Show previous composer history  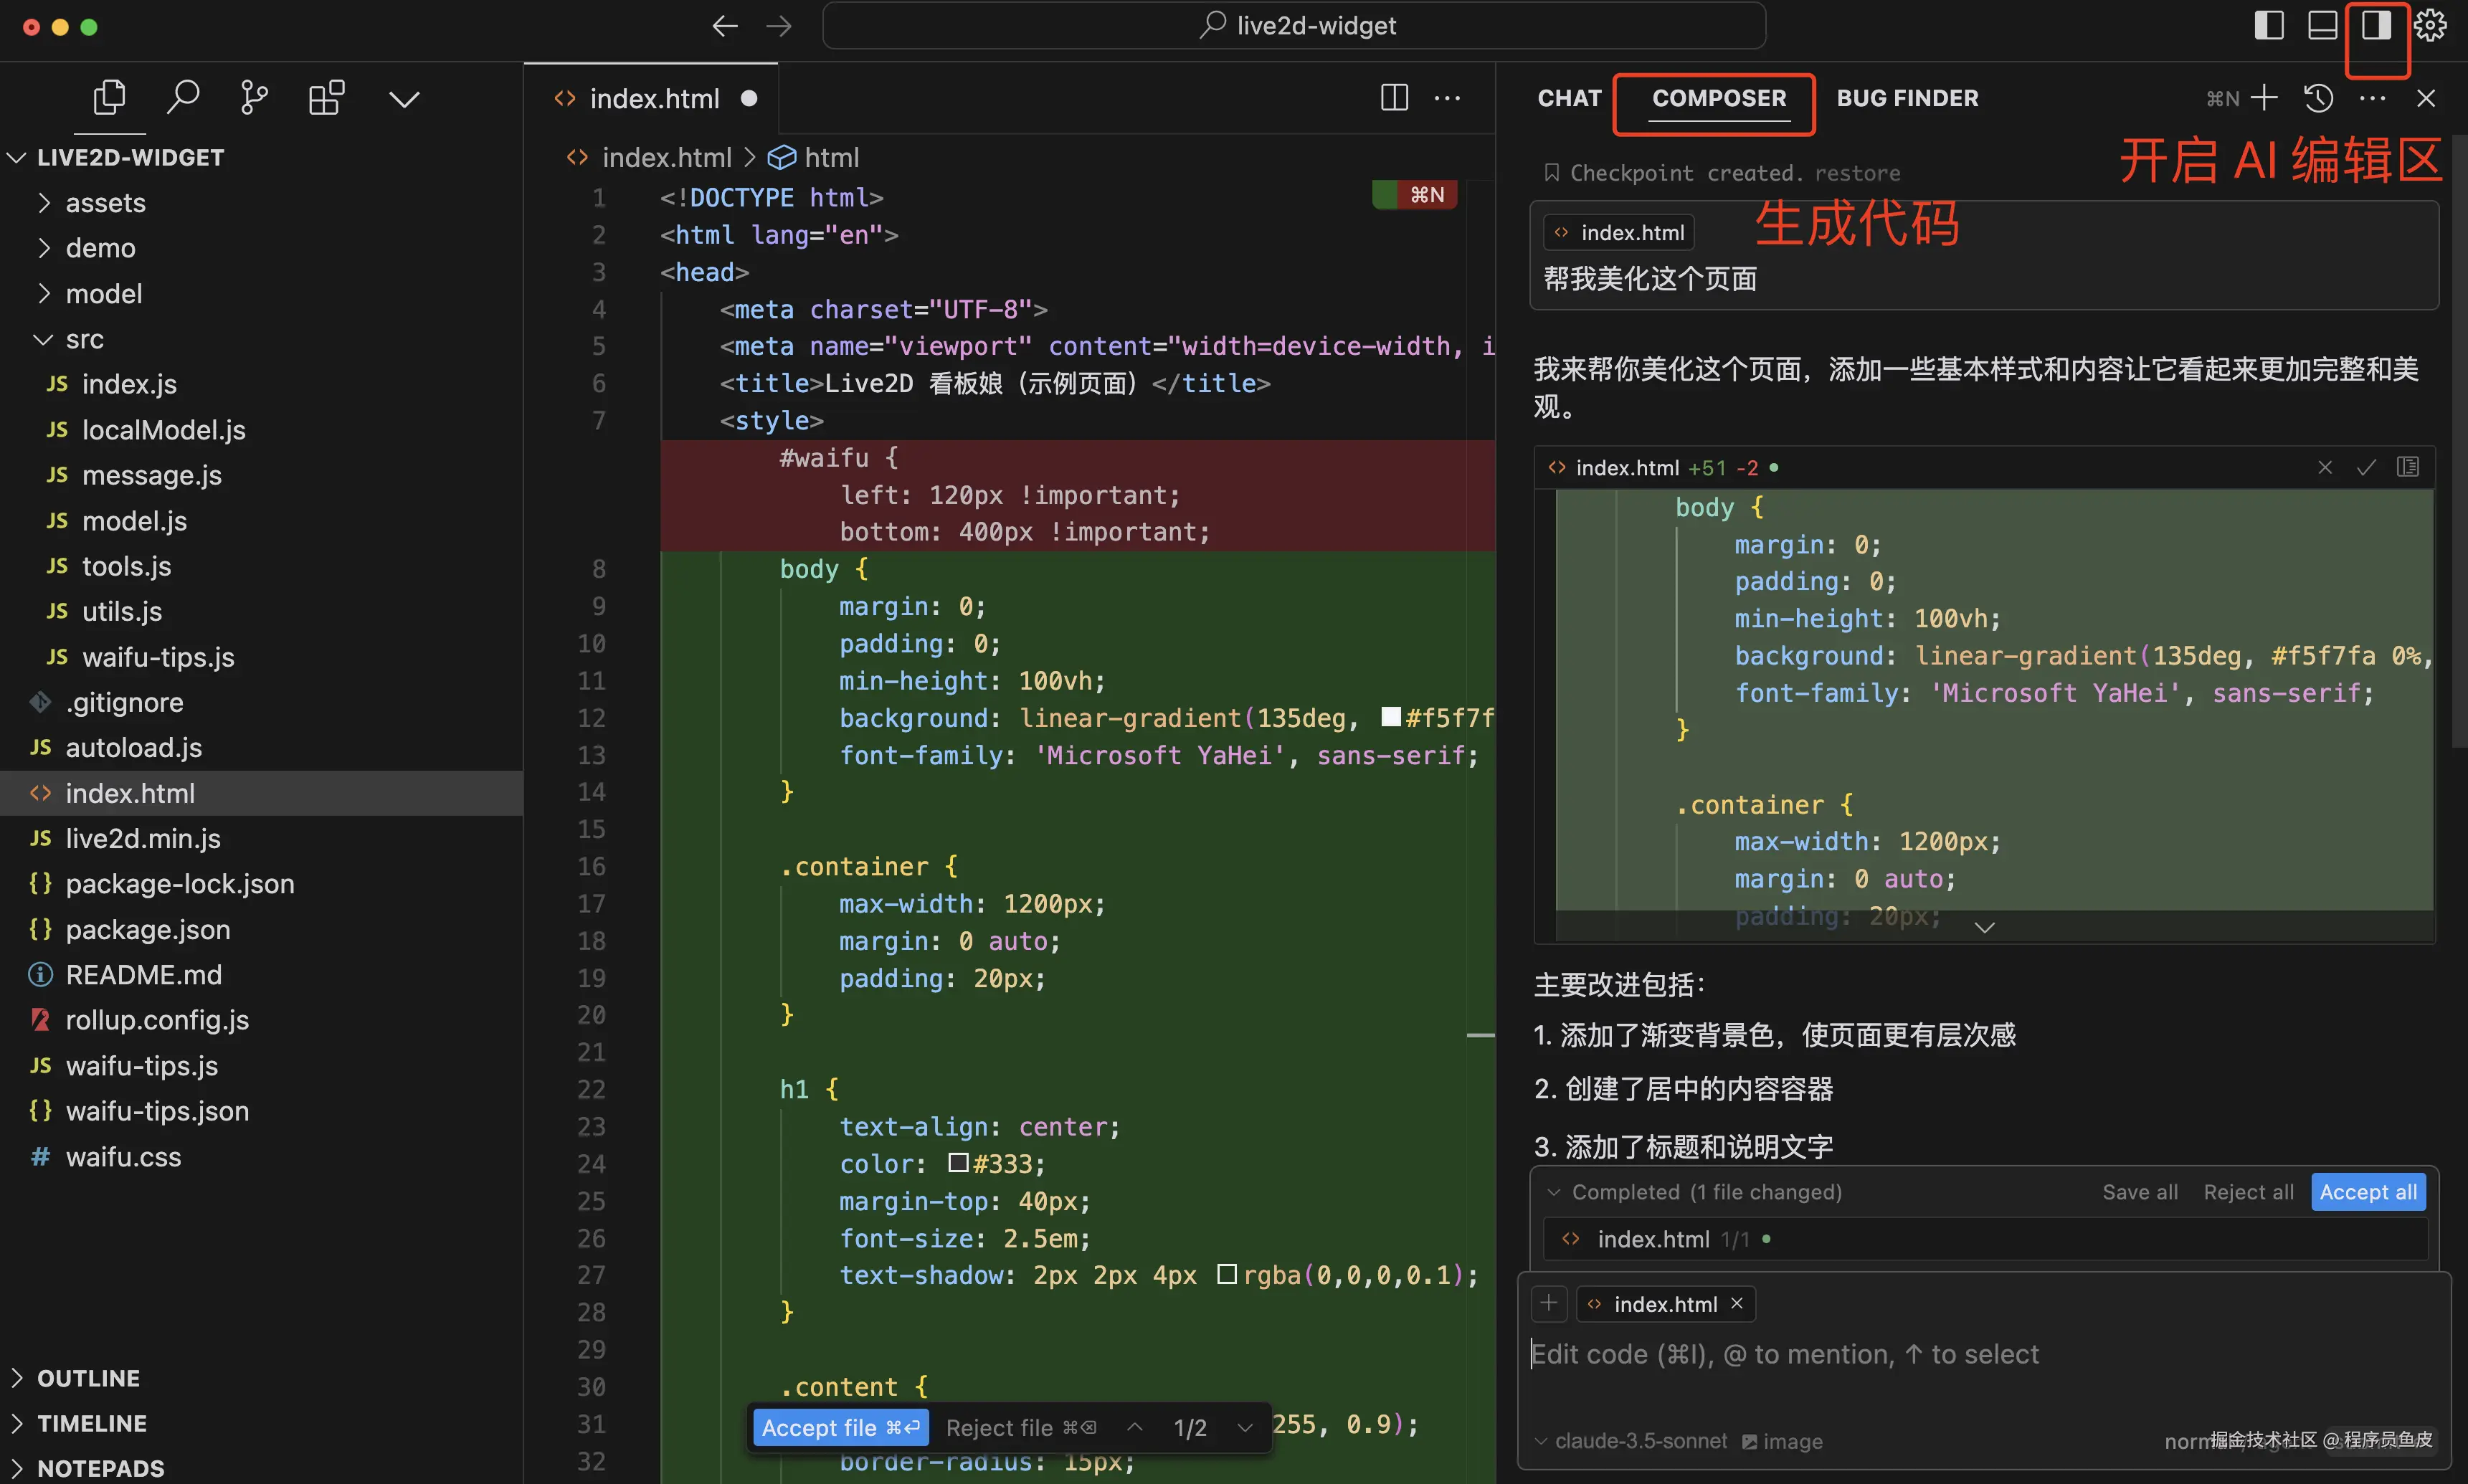2318,98
